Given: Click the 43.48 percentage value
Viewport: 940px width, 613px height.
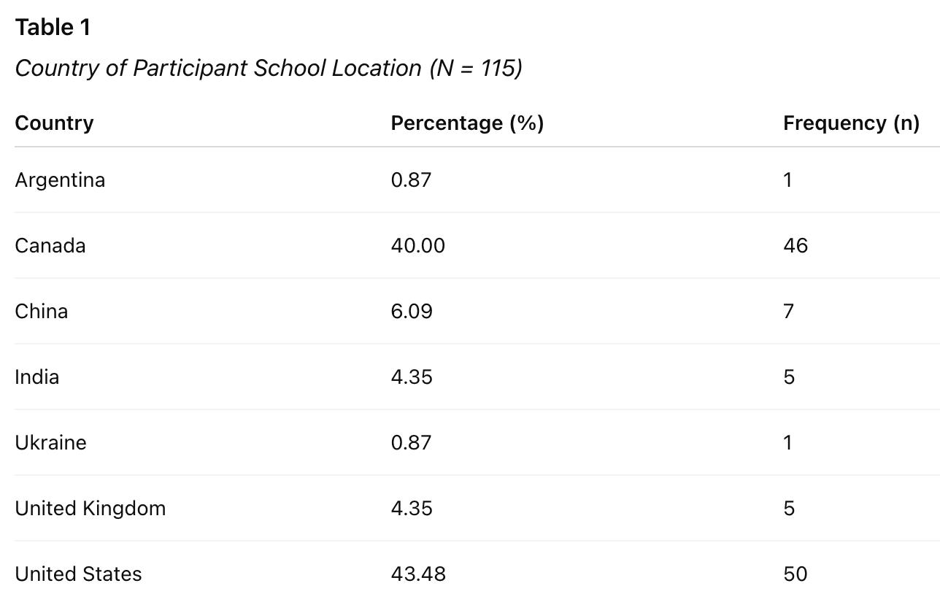Looking at the screenshot, I should [x=418, y=574].
